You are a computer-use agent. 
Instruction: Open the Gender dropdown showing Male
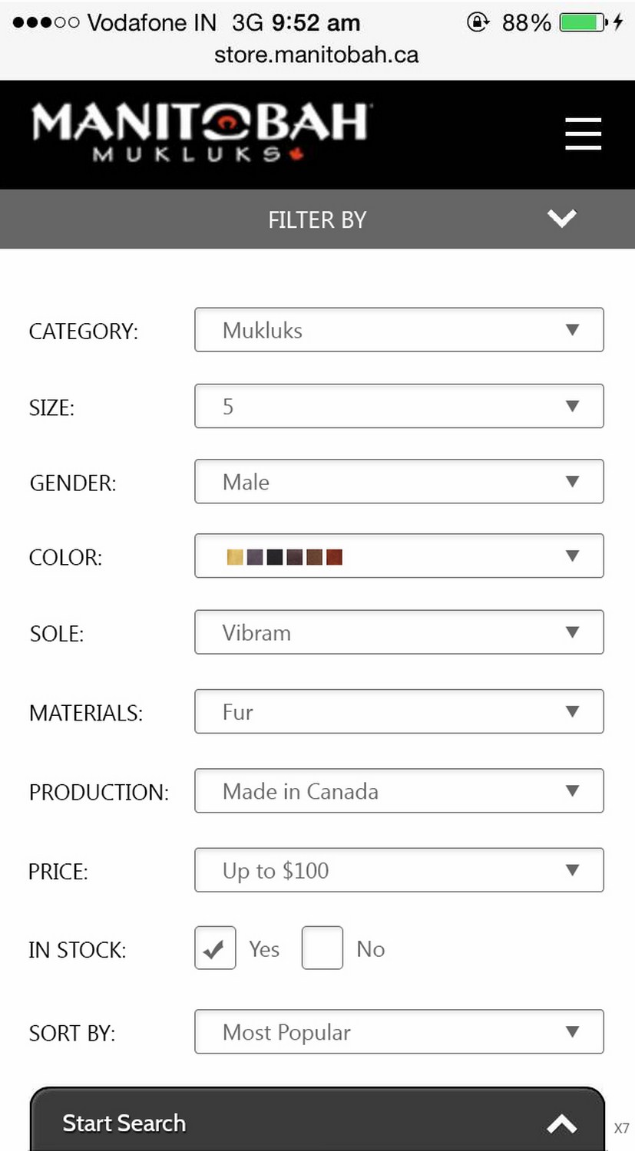coord(399,481)
